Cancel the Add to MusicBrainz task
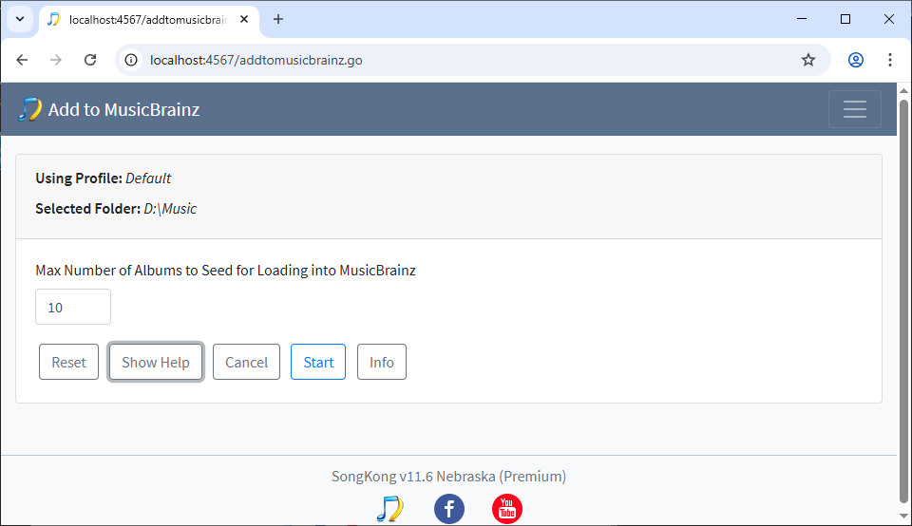The image size is (912, 526). click(246, 362)
